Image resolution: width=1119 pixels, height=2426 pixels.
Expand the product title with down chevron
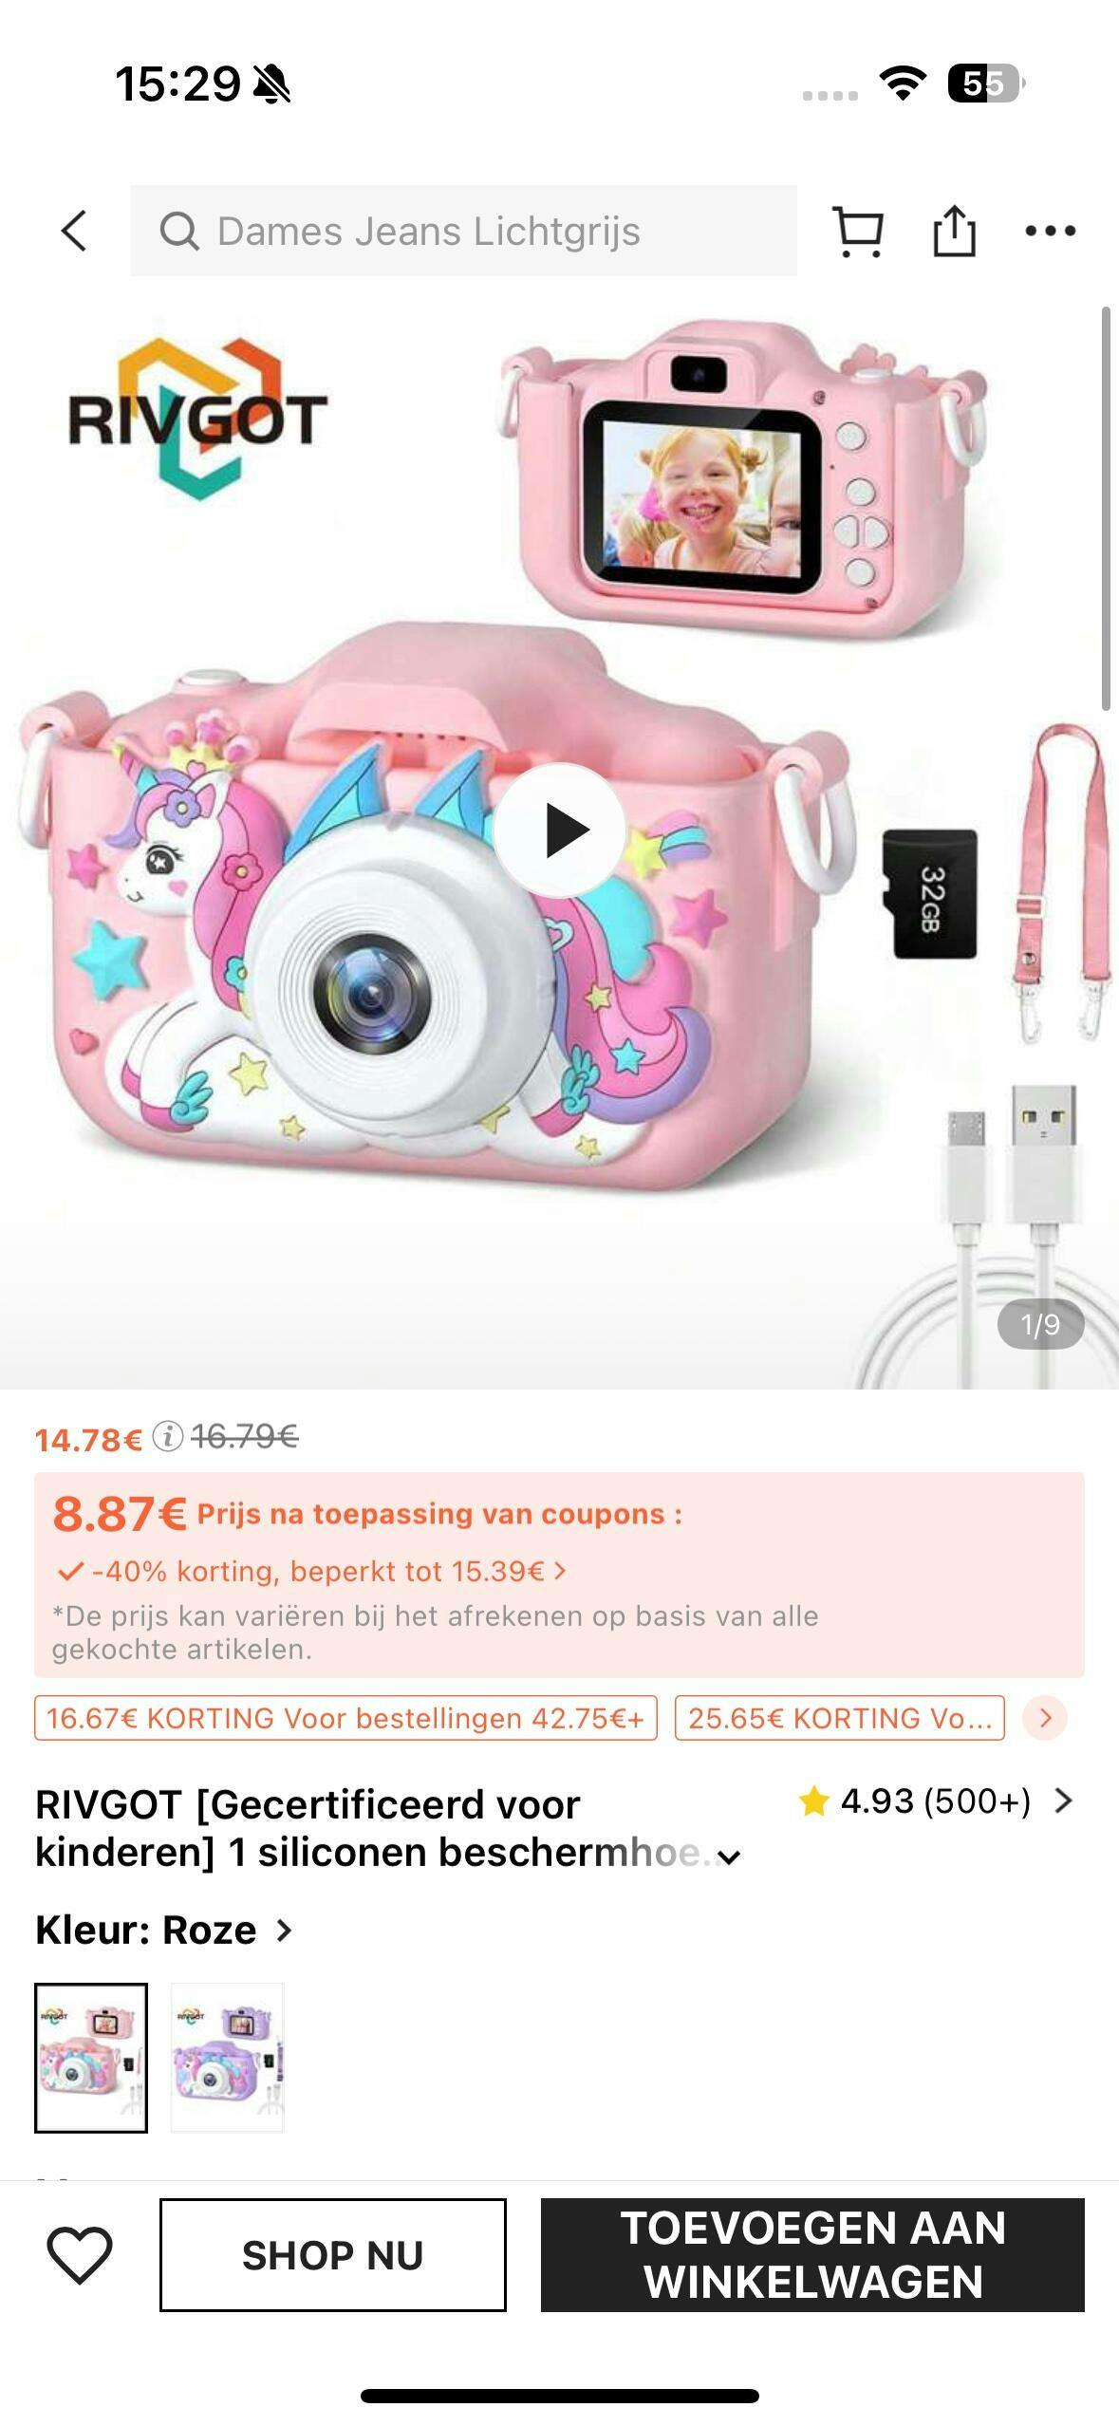point(729,1858)
